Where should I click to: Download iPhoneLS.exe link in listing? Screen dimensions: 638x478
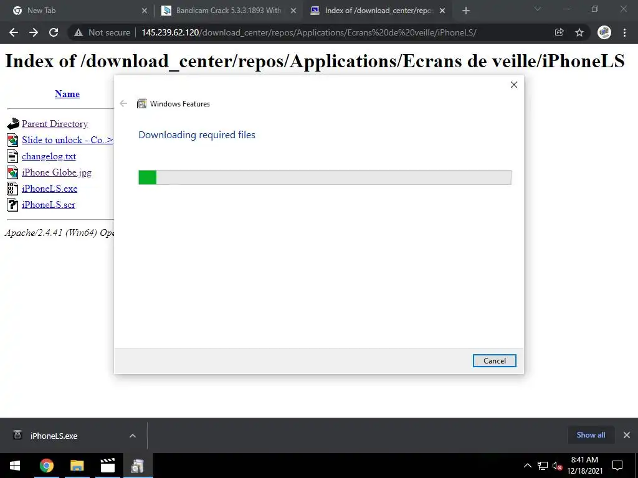point(50,189)
